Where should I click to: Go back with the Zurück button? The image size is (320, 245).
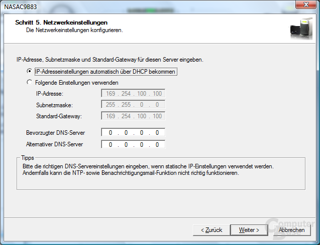click(x=211, y=230)
